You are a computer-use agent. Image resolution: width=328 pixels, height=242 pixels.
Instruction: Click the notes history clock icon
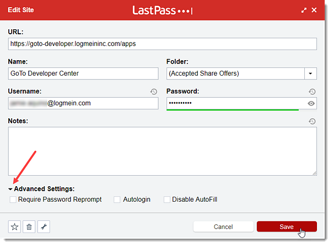pyautogui.click(x=312, y=121)
